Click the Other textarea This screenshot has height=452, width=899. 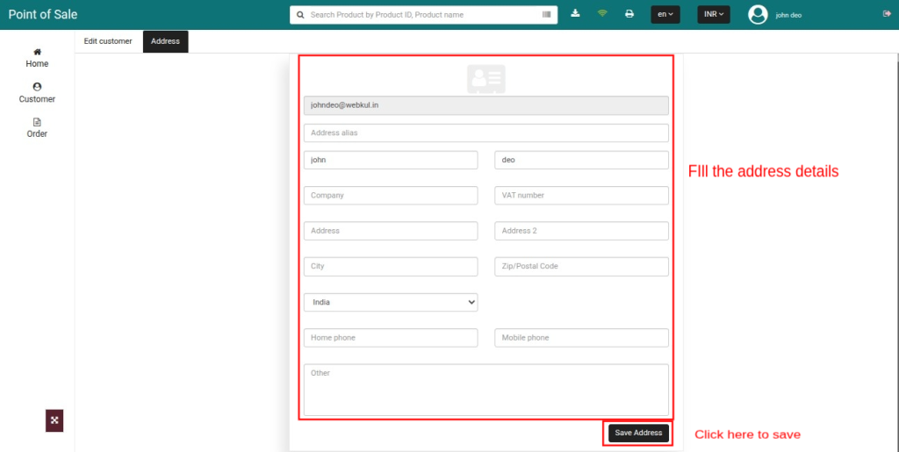pos(486,390)
